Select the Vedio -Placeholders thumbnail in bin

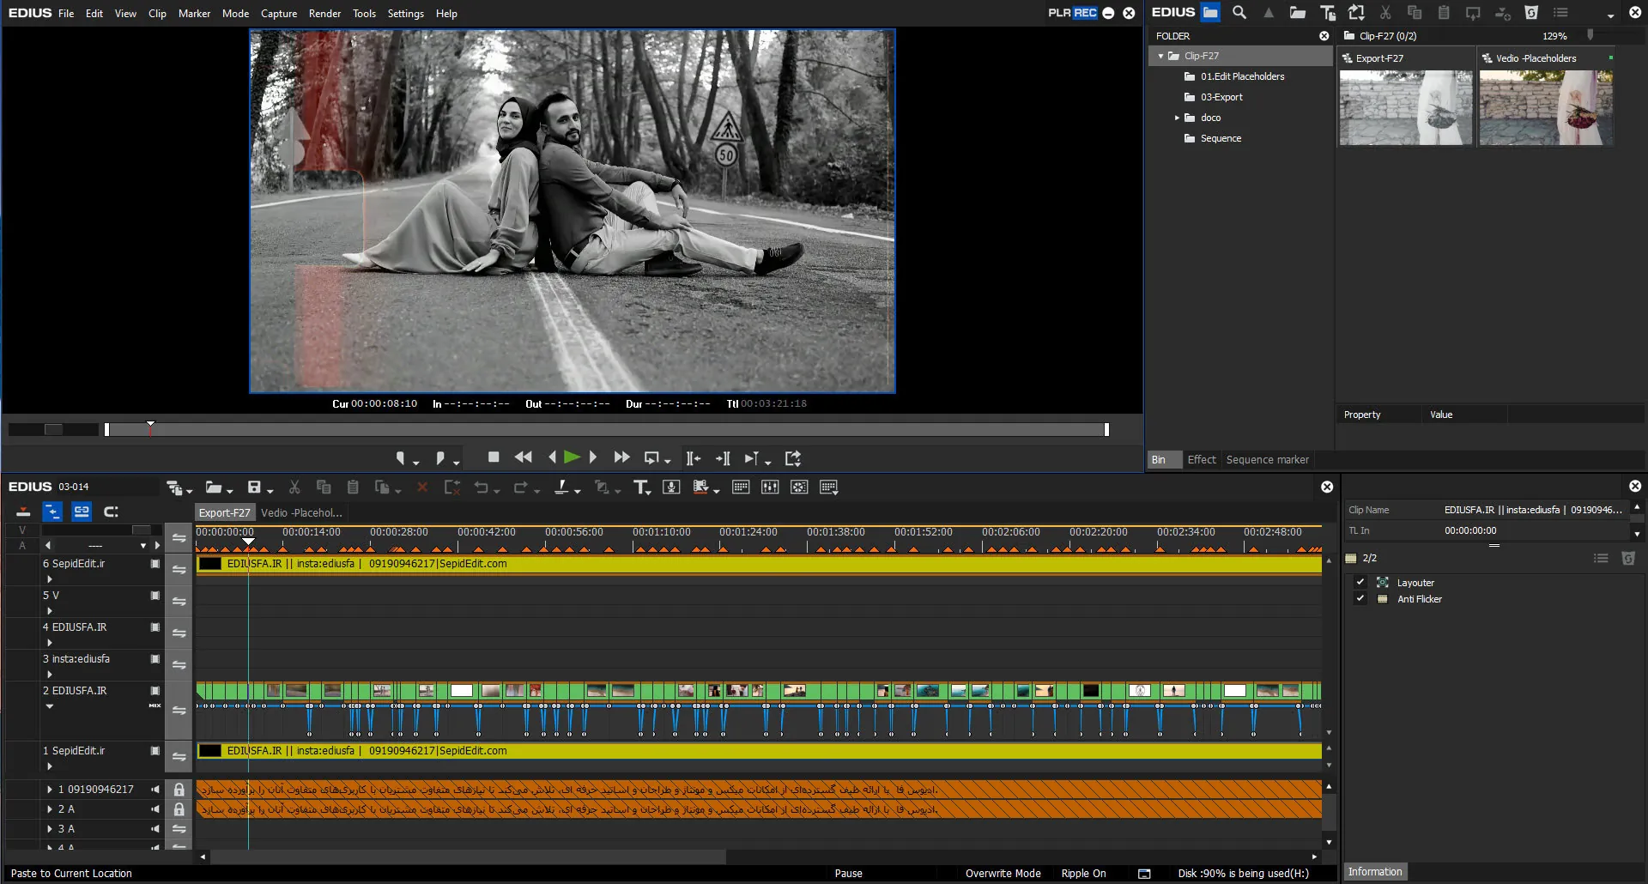click(1546, 108)
